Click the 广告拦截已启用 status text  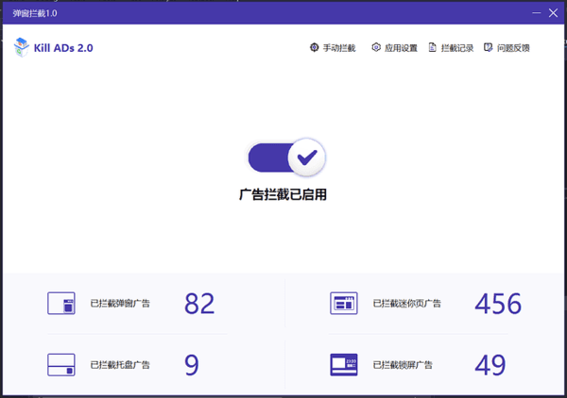[x=283, y=194]
